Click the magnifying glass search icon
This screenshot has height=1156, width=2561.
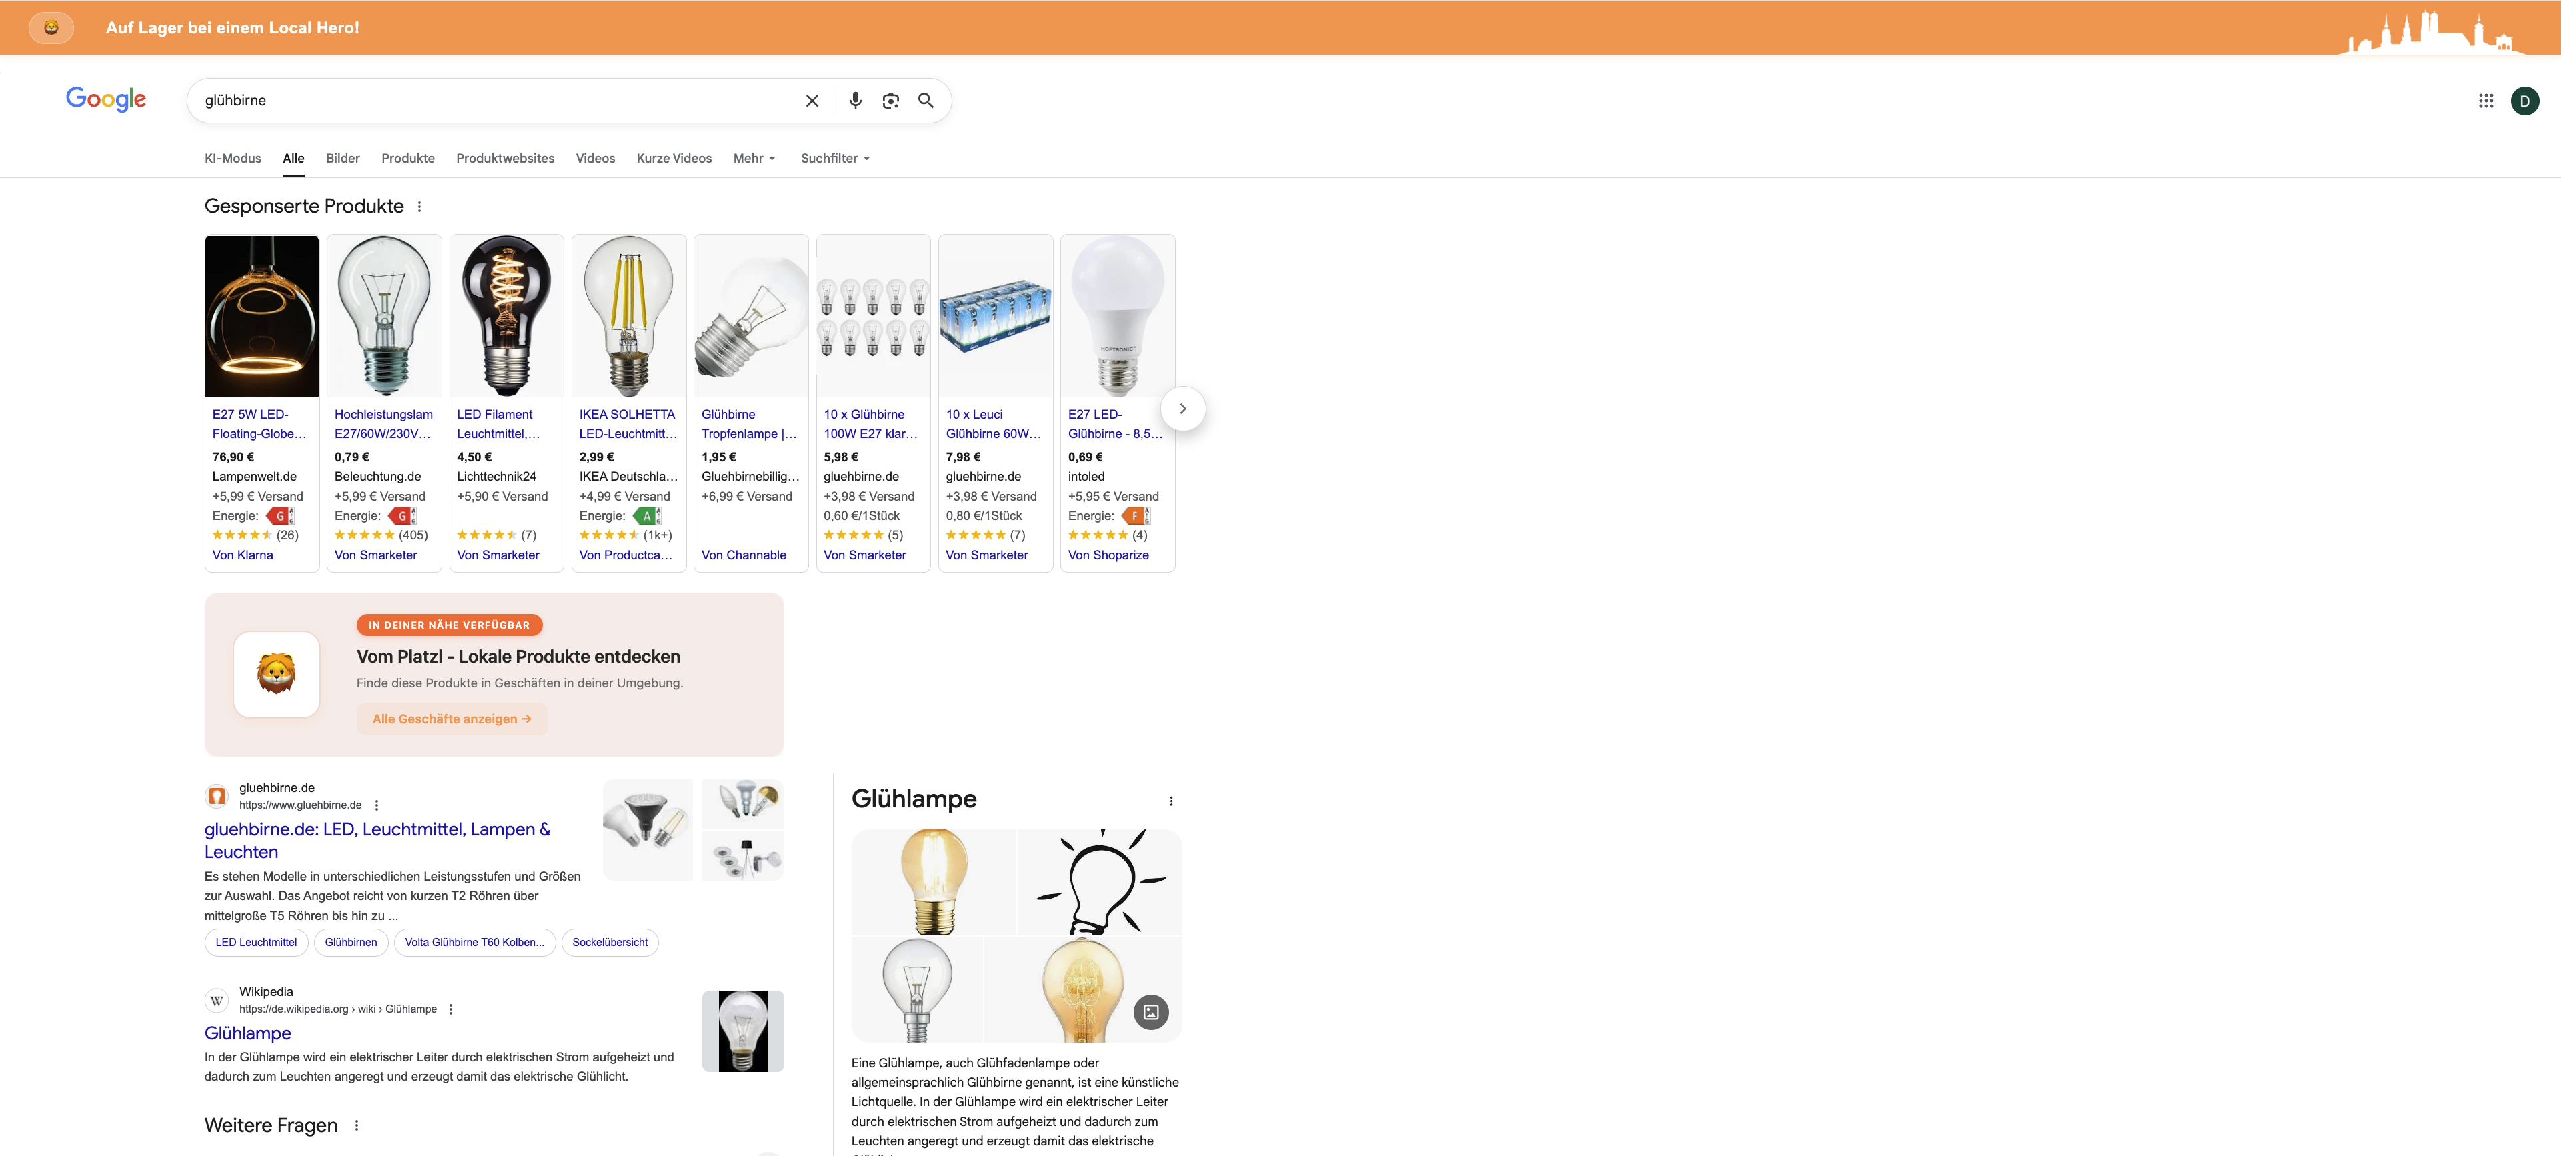click(926, 101)
